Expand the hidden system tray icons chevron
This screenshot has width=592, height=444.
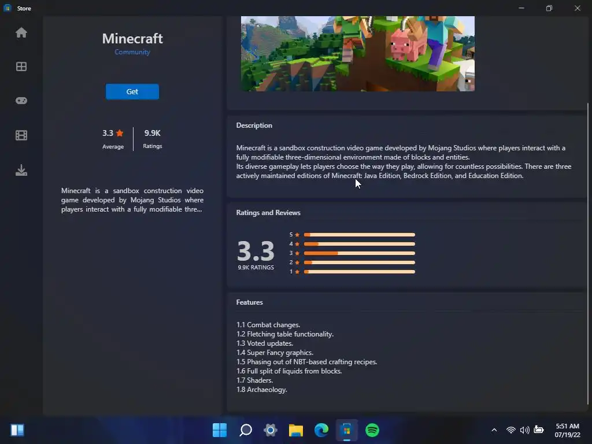click(494, 430)
